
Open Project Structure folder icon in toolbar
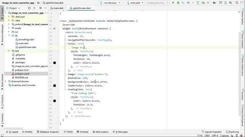point(214,3)
